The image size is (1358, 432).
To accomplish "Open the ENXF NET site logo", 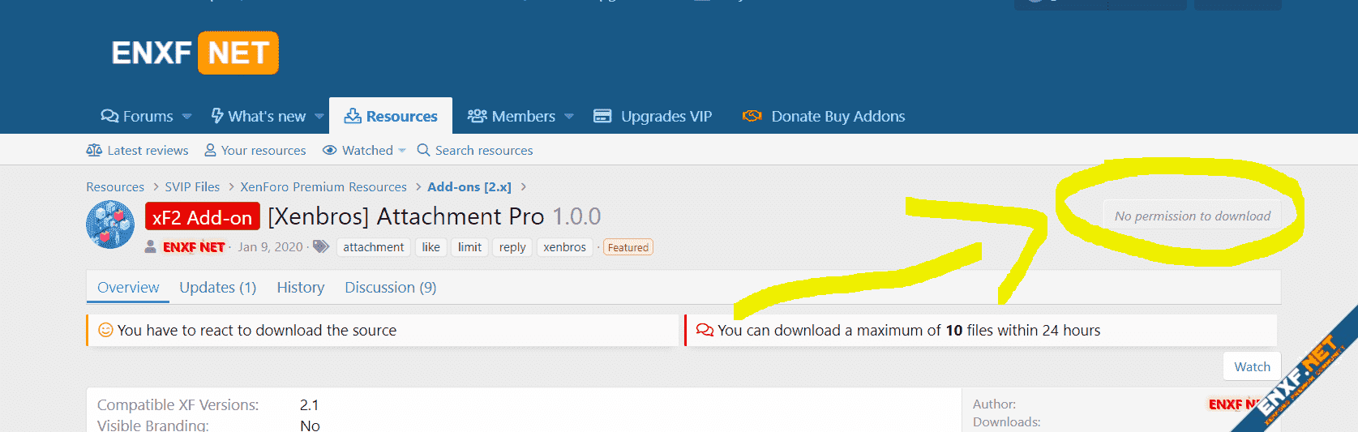I will (x=195, y=53).
